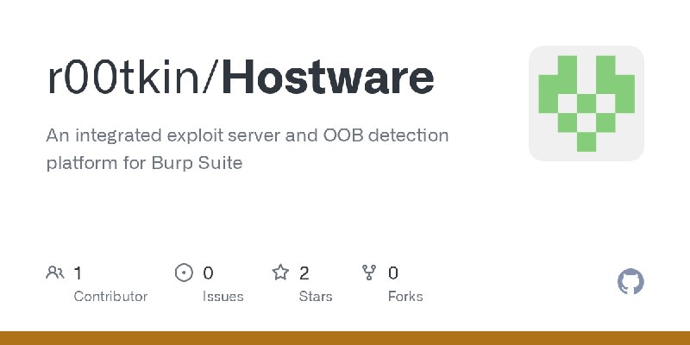The height and width of the screenshot is (345, 690).
Task: Click the Hostware repository name
Action: tap(329, 78)
